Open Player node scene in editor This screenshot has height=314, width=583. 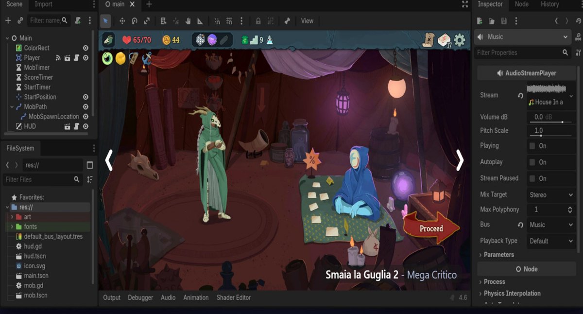[x=68, y=58]
